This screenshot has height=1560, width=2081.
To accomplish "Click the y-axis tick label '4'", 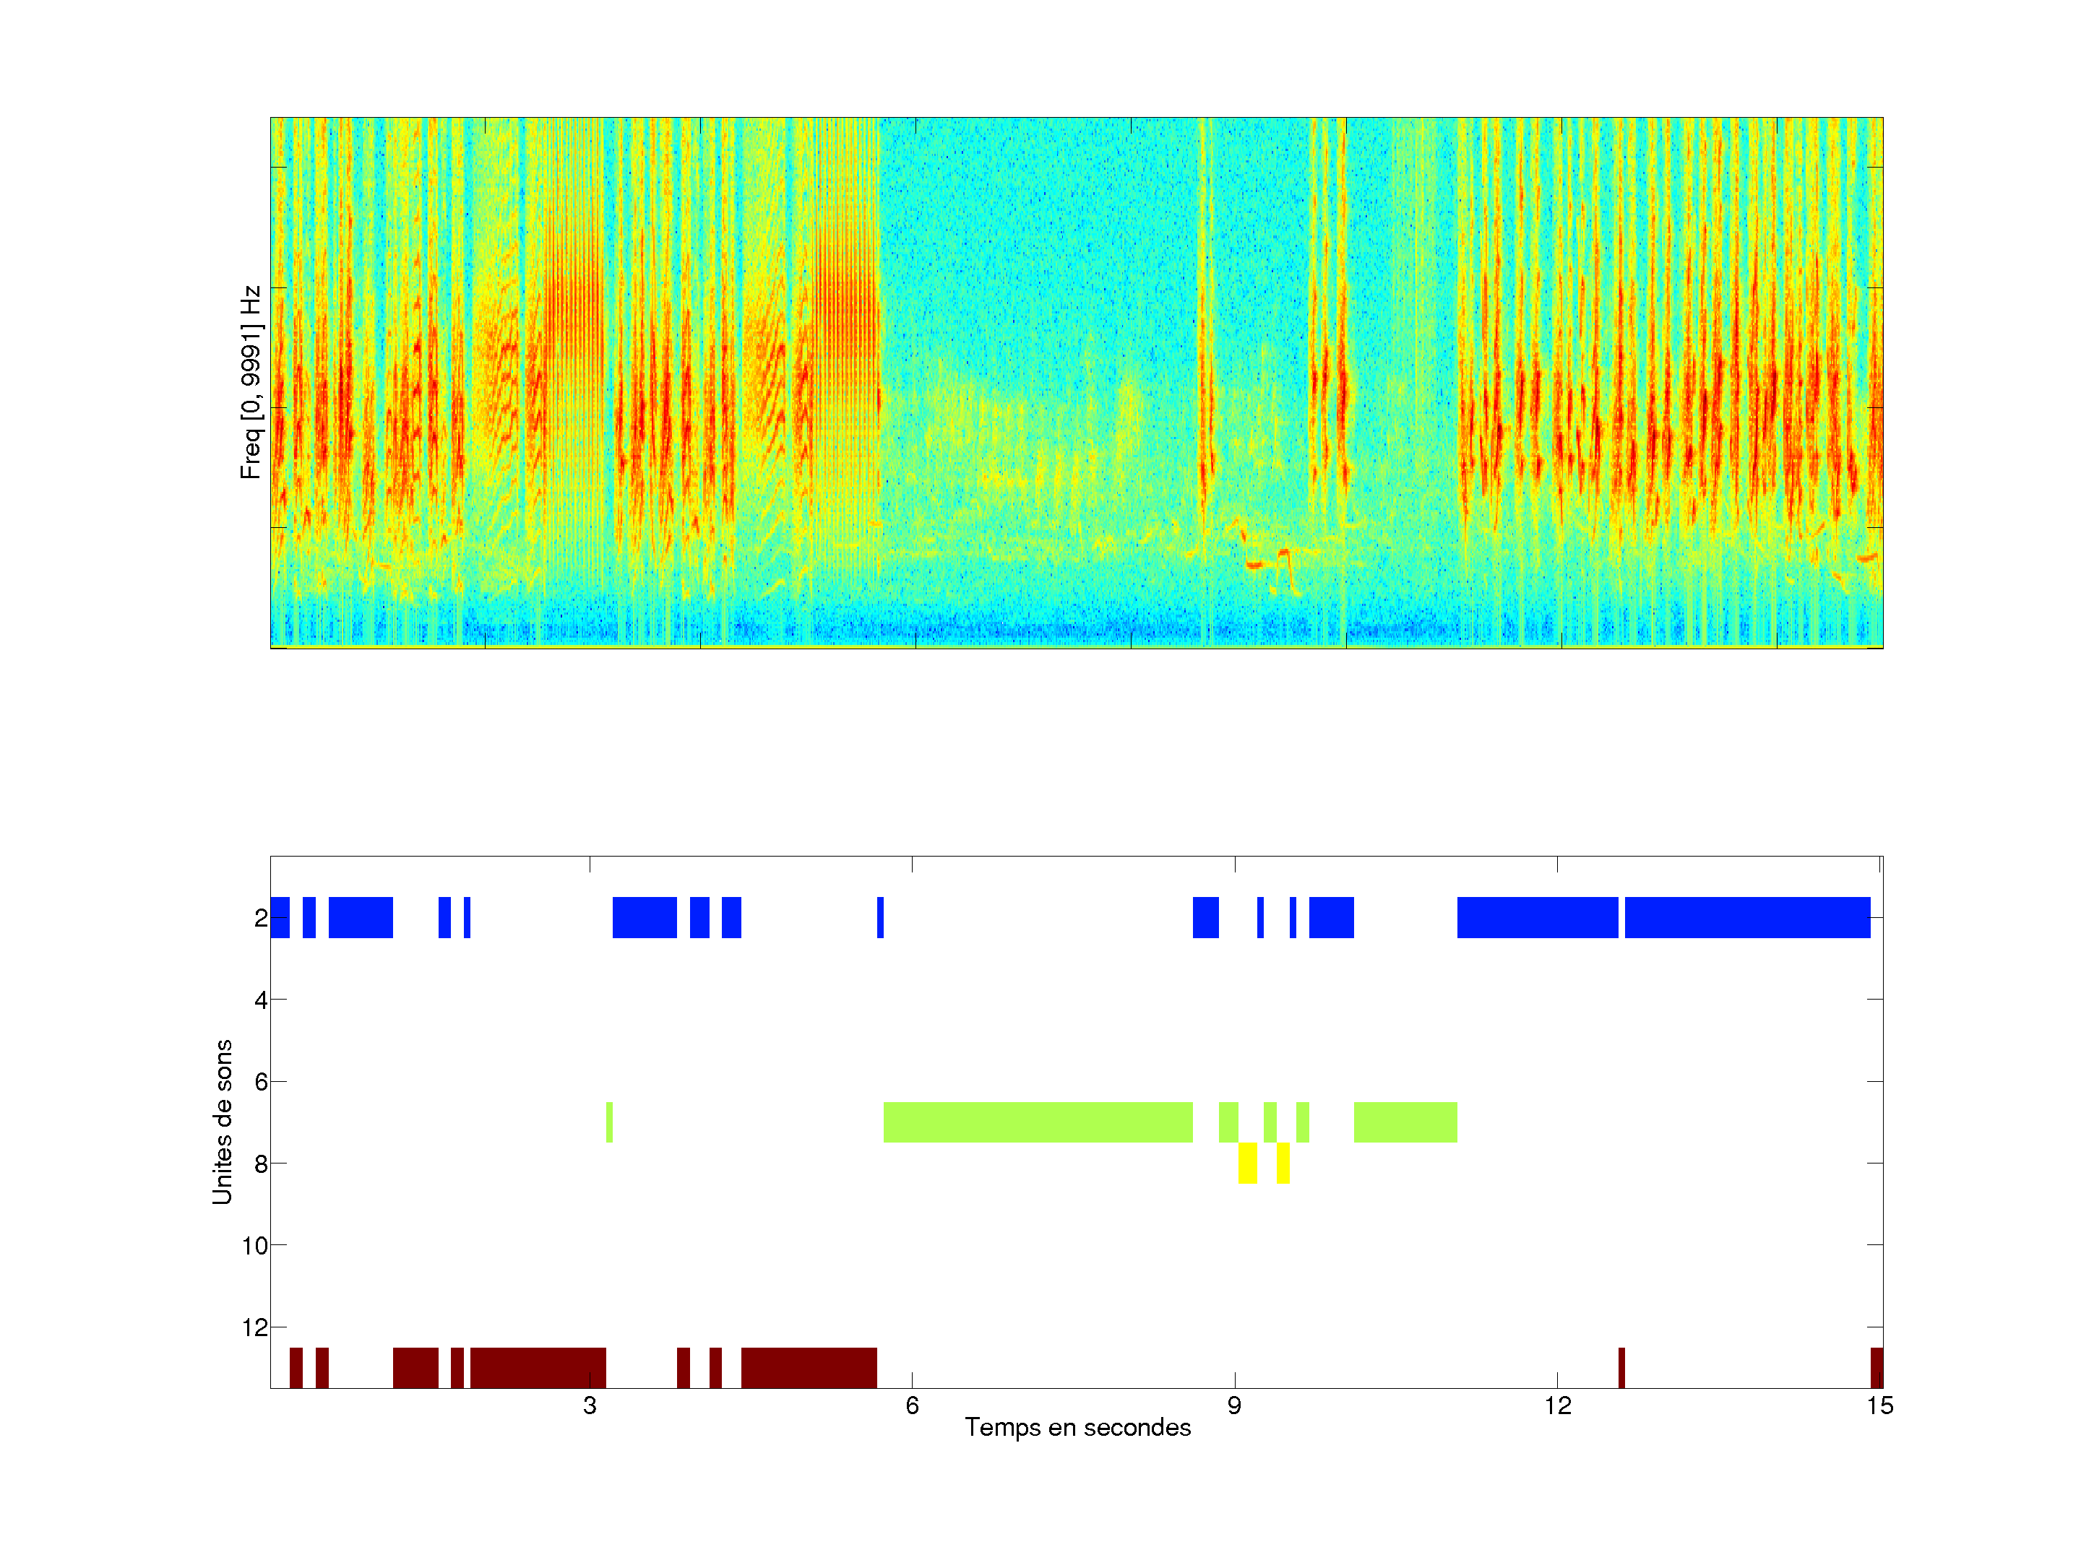I will coord(261,1000).
